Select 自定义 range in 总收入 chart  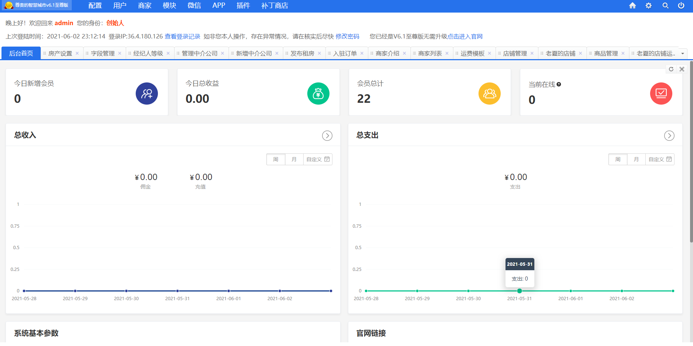click(x=318, y=159)
